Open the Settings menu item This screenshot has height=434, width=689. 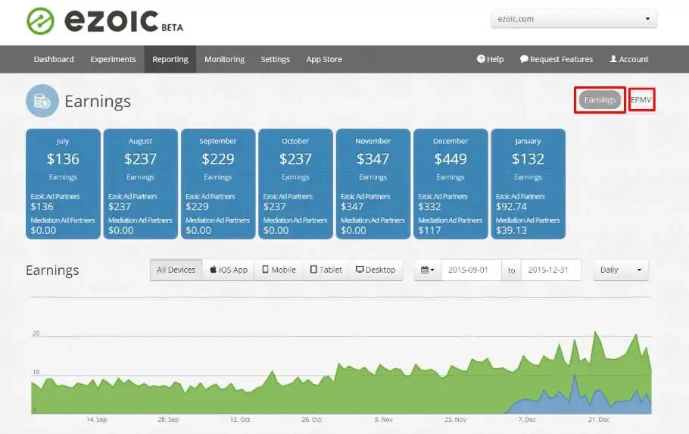coord(276,59)
